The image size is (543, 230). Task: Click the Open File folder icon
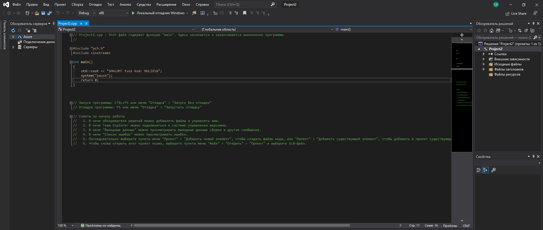37,13
